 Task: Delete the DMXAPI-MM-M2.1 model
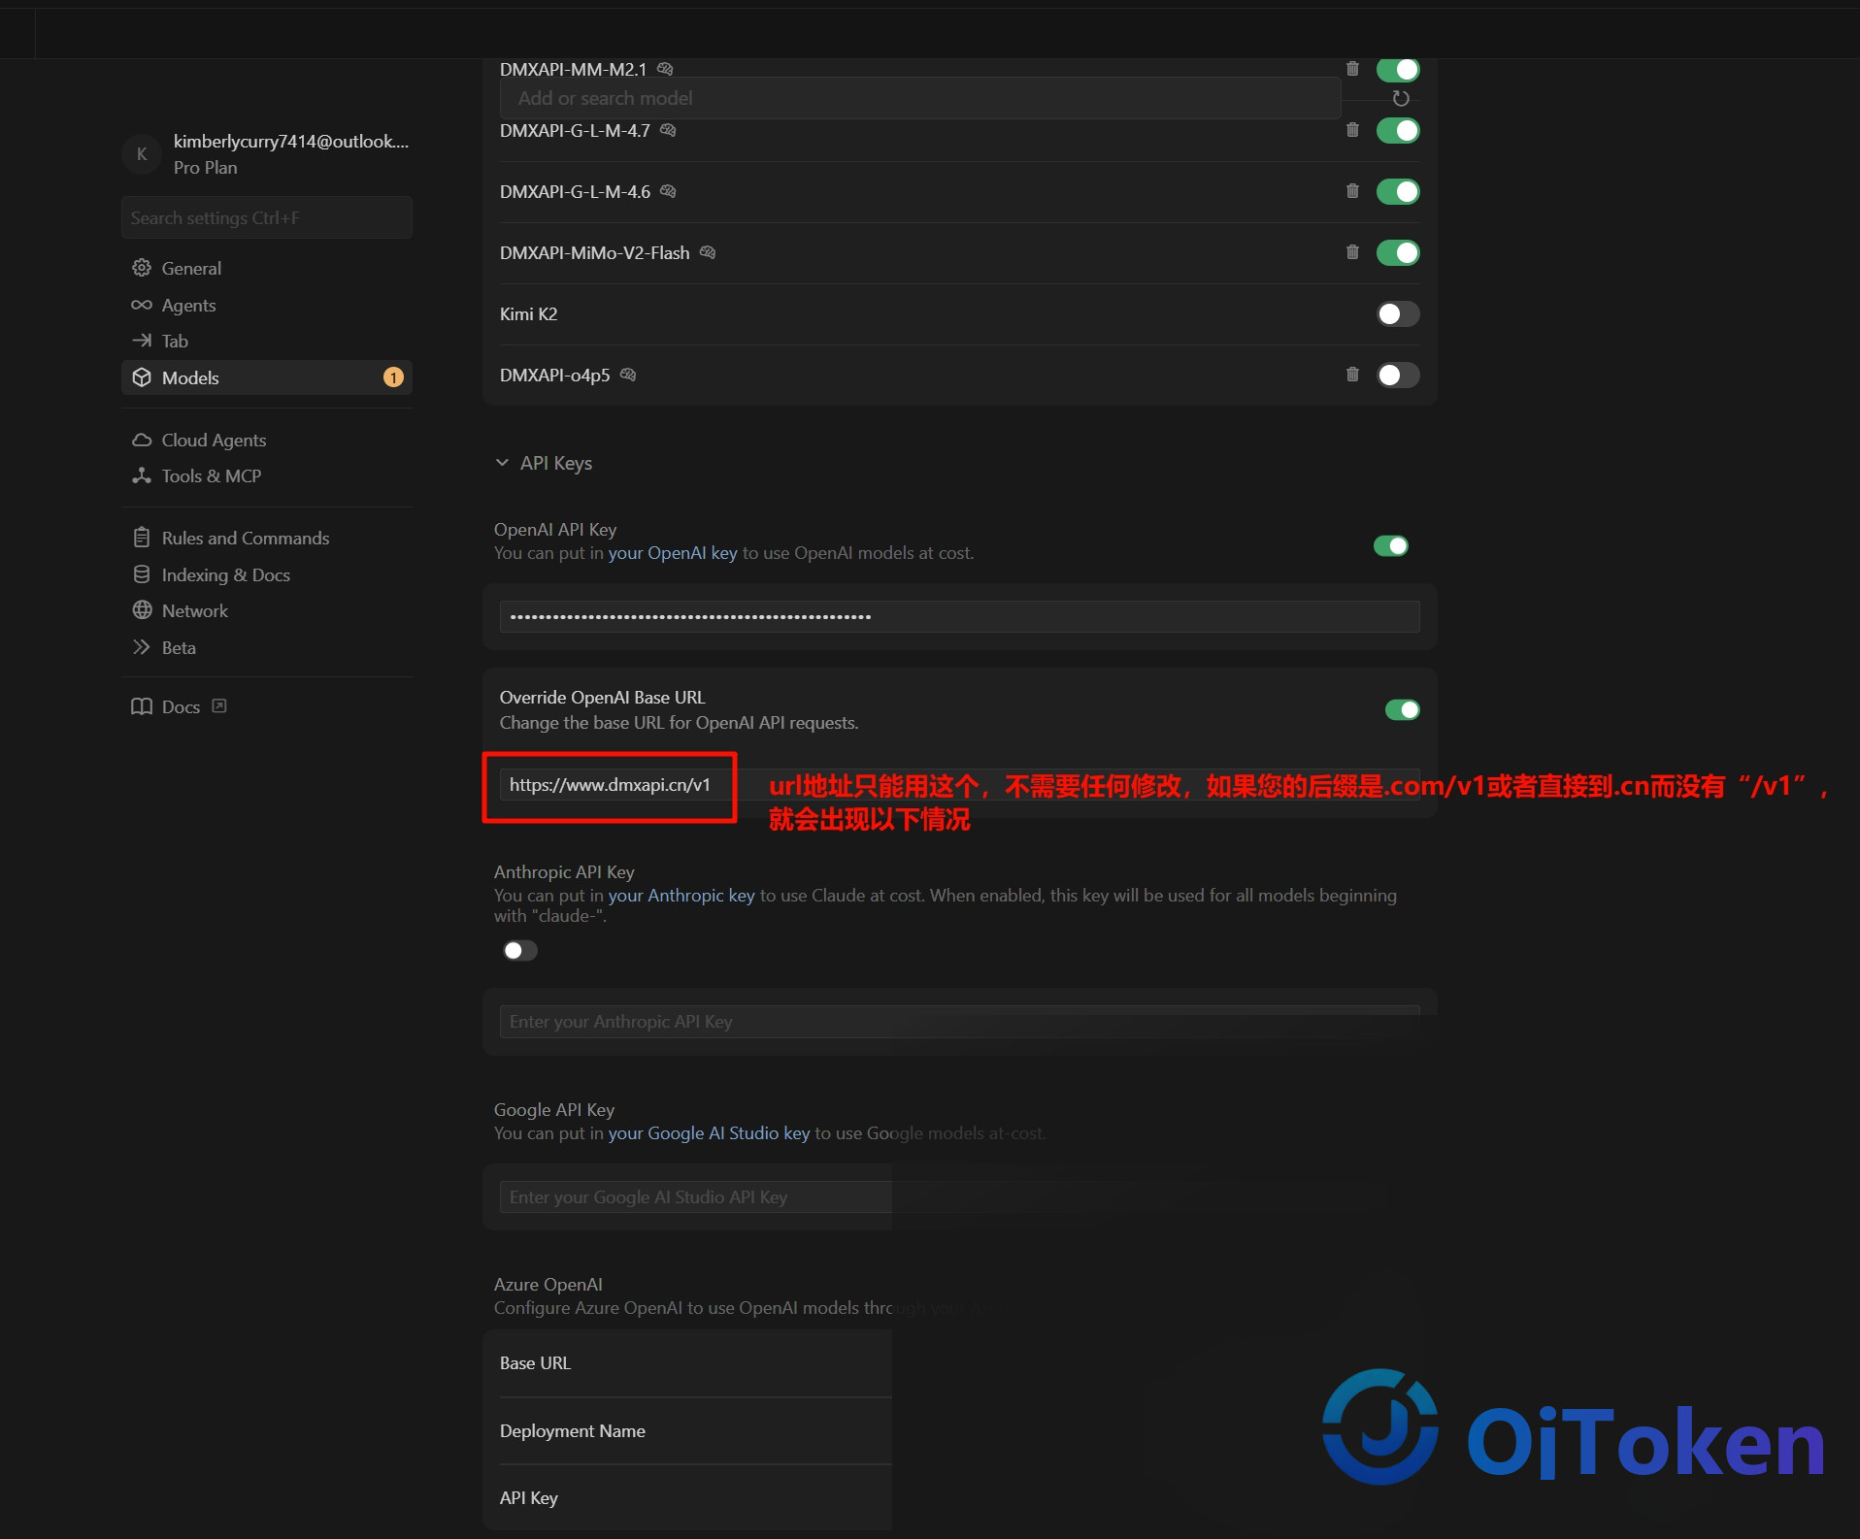point(1352,68)
